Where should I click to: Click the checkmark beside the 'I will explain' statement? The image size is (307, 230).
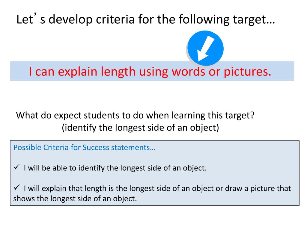(17, 188)
